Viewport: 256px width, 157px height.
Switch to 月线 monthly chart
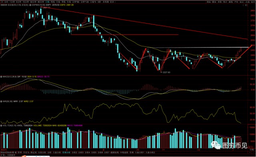[58, 2]
